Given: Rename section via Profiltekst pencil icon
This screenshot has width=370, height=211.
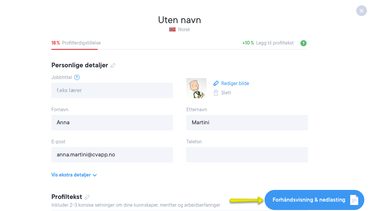Looking at the screenshot, I should pyautogui.click(x=87, y=197).
